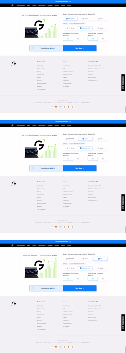Click Spin The Wheel tab beside the footer under $1900
Screen dimensions: 126x353
click(123, 82)
